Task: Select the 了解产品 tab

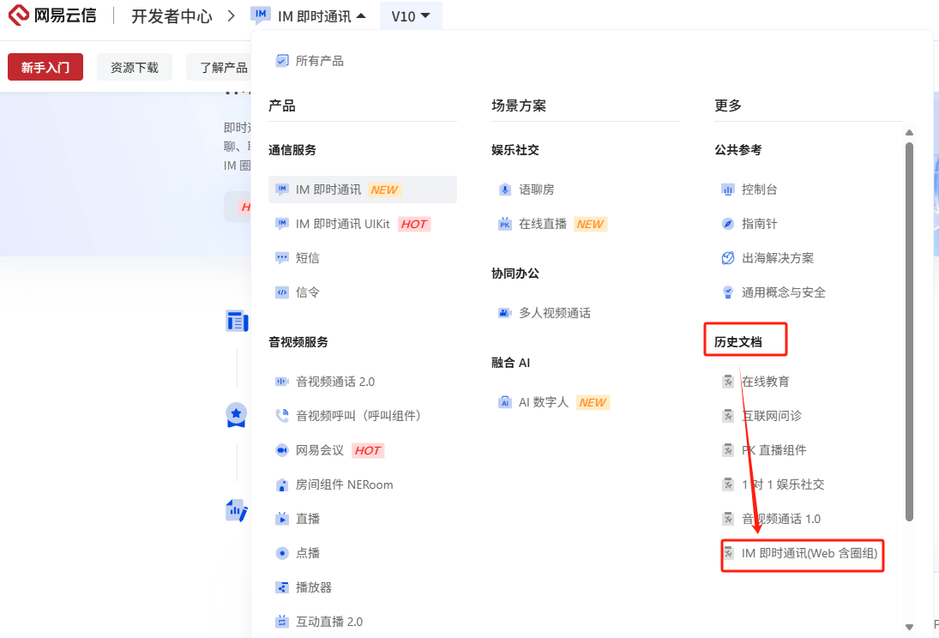Action: (220, 67)
